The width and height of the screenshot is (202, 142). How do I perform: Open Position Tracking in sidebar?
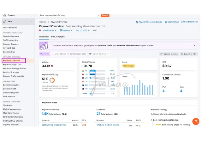tap(11, 72)
